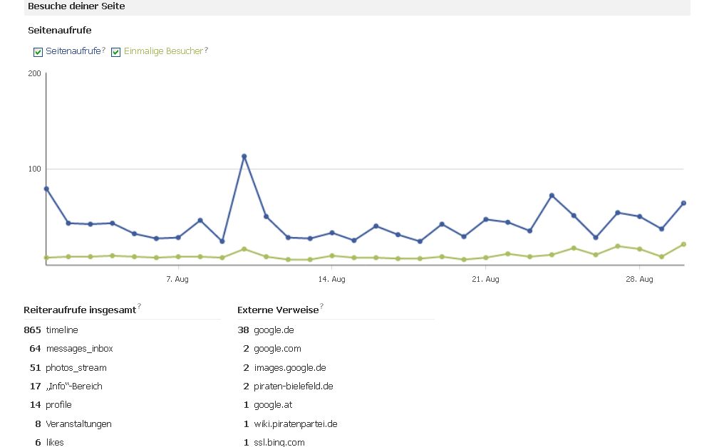
Task: Click the images.google.de referrer entry
Action: tap(289, 368)
